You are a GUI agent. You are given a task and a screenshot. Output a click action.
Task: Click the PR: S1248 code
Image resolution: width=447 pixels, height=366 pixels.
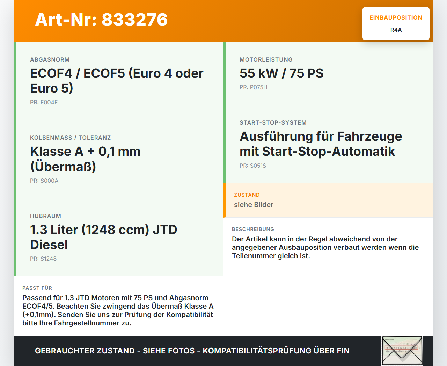click(x=43, y=259)
